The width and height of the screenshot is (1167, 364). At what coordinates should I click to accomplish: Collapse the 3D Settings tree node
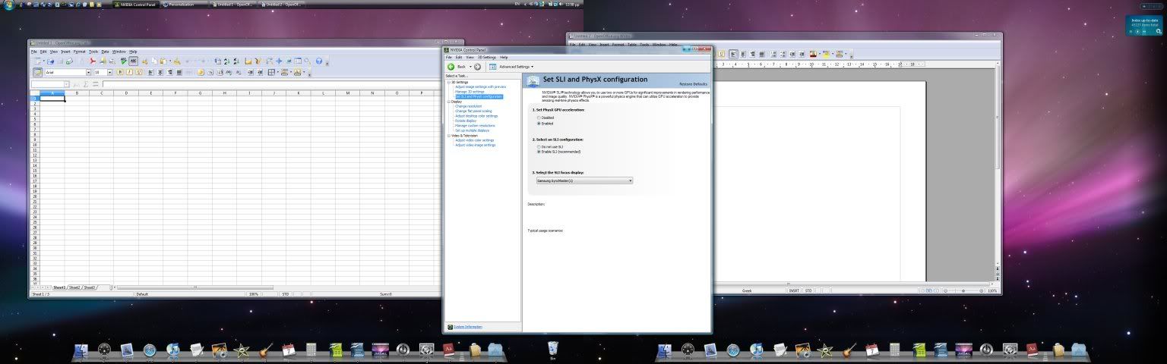[x=448, y=82]
